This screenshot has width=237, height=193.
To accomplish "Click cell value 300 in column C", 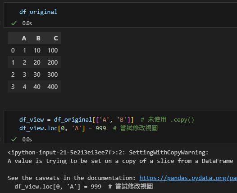I will click(x=53, y=75).
